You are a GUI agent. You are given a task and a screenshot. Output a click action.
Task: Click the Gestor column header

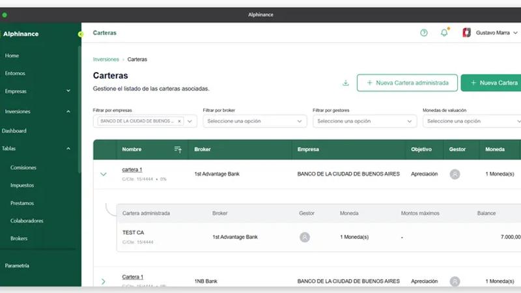(x=457, y=150)
